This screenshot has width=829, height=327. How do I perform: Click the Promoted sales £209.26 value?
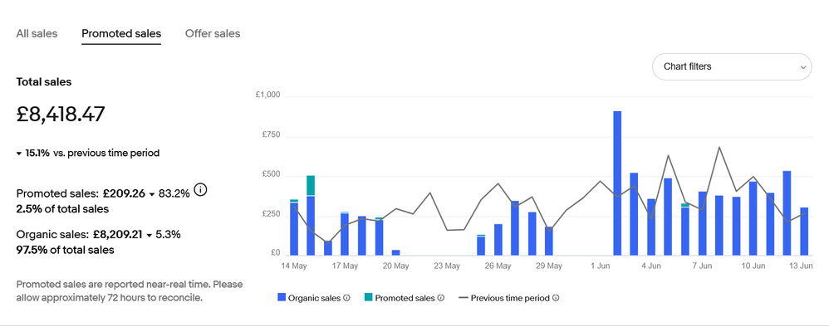point(124,193)
